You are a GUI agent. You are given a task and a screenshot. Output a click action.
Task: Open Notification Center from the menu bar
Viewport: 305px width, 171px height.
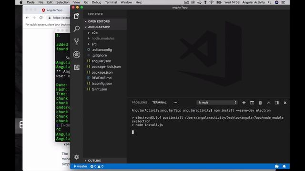283,2
